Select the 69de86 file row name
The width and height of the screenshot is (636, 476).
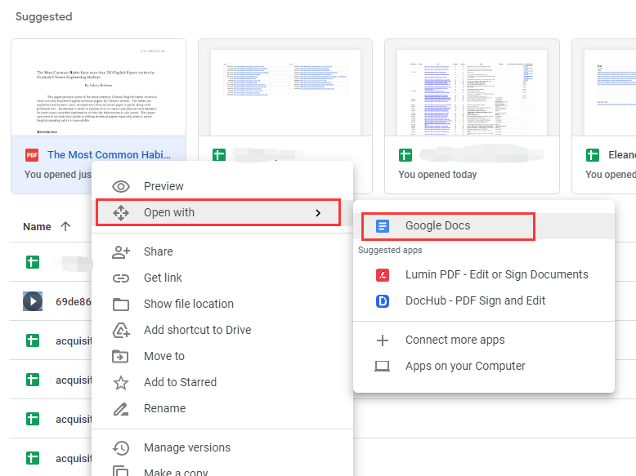[74, 302]
